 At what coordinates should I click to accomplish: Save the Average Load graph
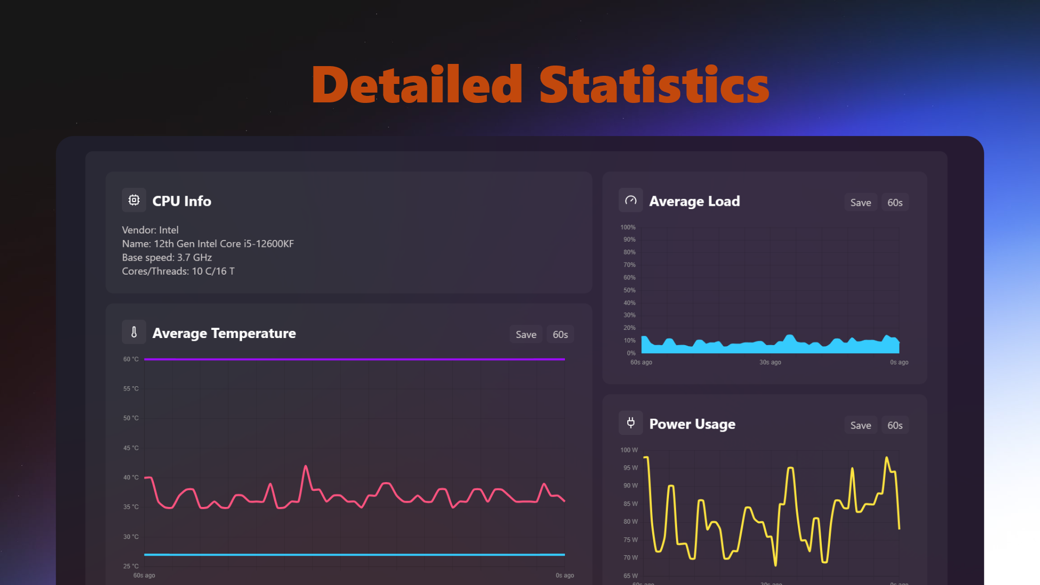coord(860,202)
